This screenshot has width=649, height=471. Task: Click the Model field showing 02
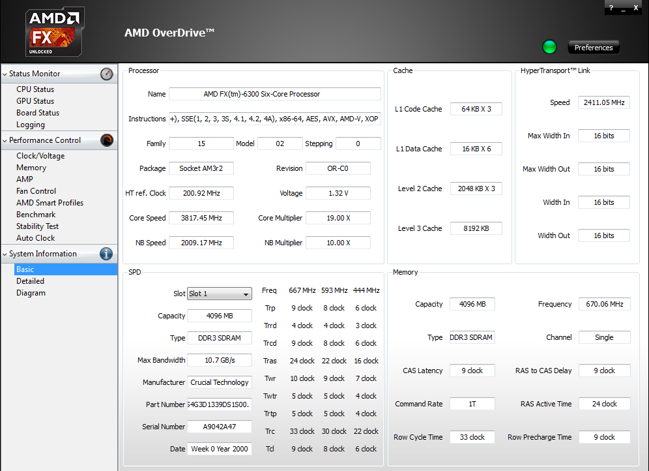click(x=280, y=144)
